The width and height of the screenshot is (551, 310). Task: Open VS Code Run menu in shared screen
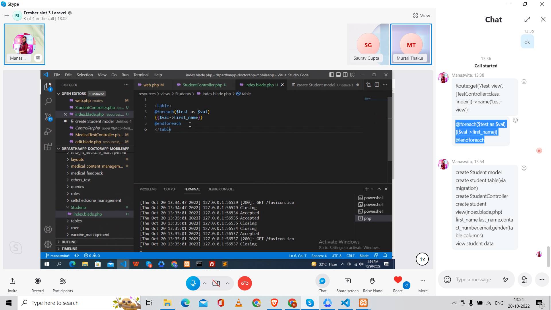pos(125,75)
